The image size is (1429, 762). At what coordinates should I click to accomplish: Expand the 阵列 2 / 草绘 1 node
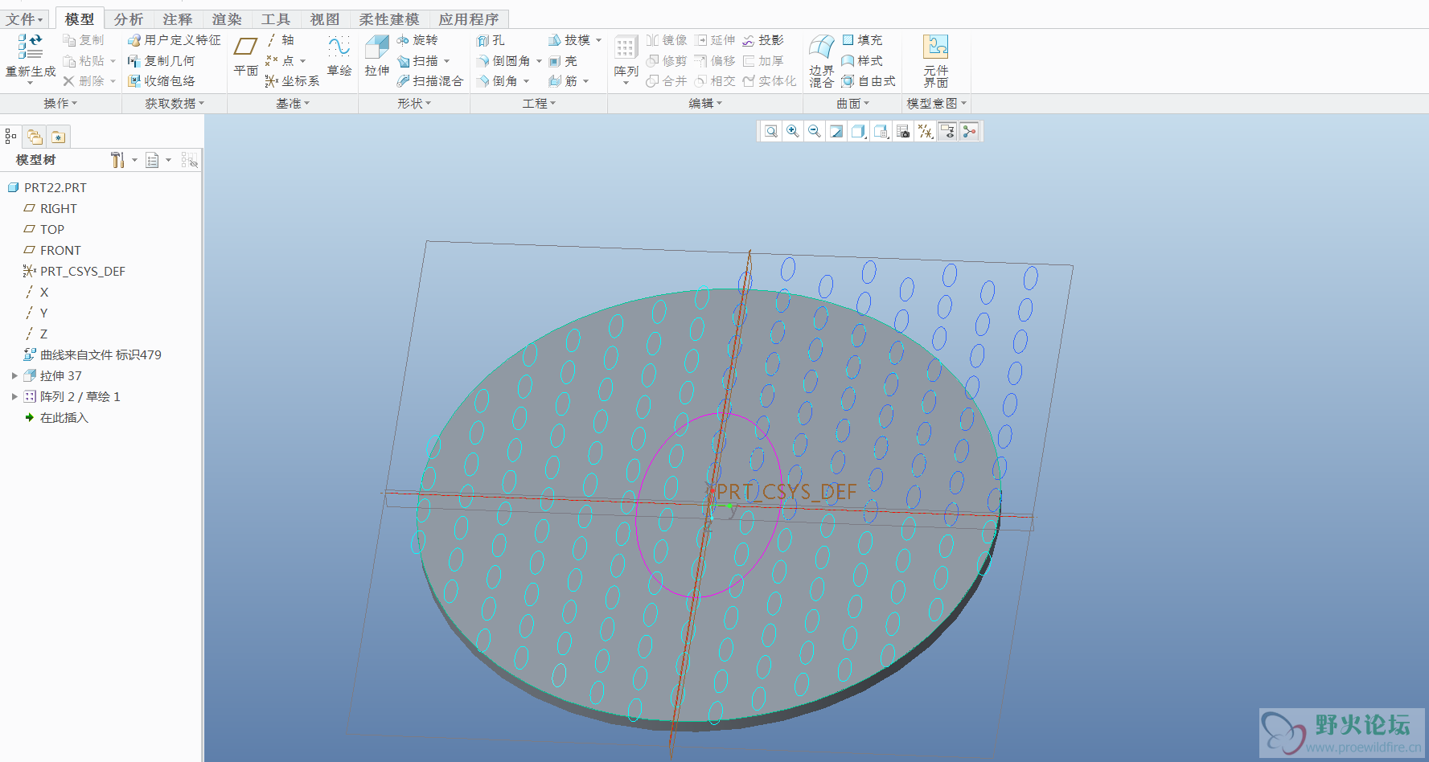click(x=14, y=396)
